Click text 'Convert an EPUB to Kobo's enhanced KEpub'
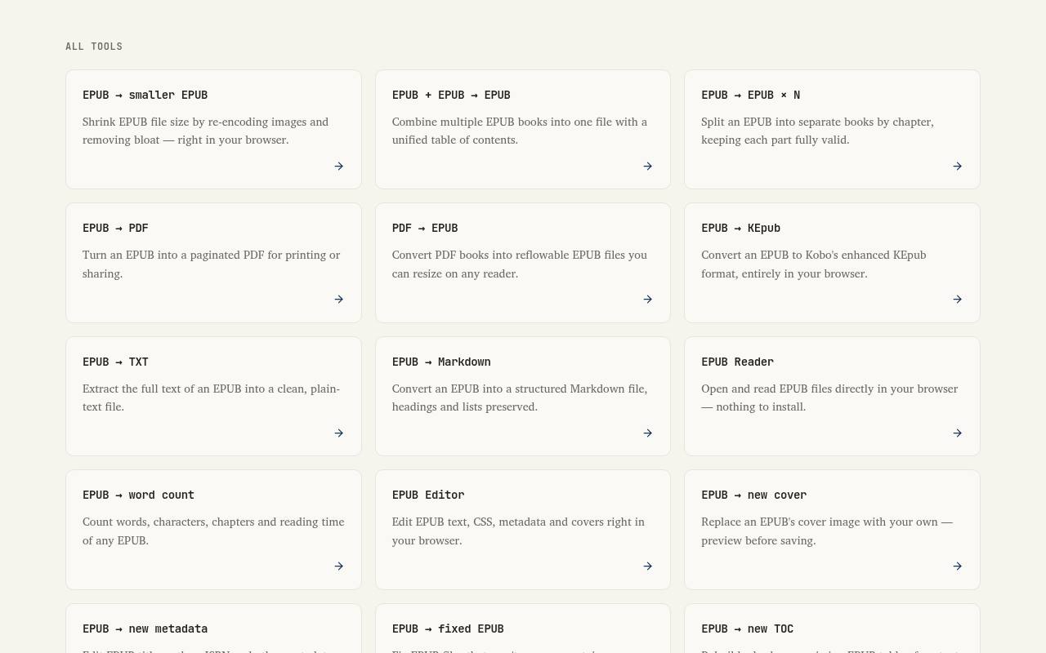The height and width of the screenshot is (653, 1046). pos(814,255)
